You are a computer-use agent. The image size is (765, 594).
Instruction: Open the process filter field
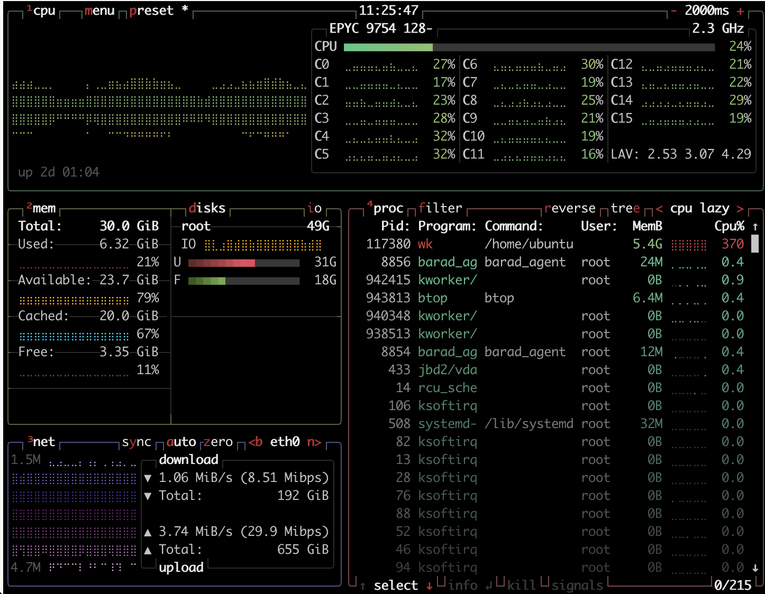(x=440, y=208)
